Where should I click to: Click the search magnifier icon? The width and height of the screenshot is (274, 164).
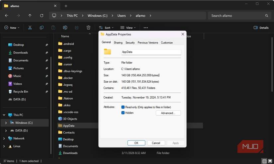pyautogui.click(x=266, y=16)
